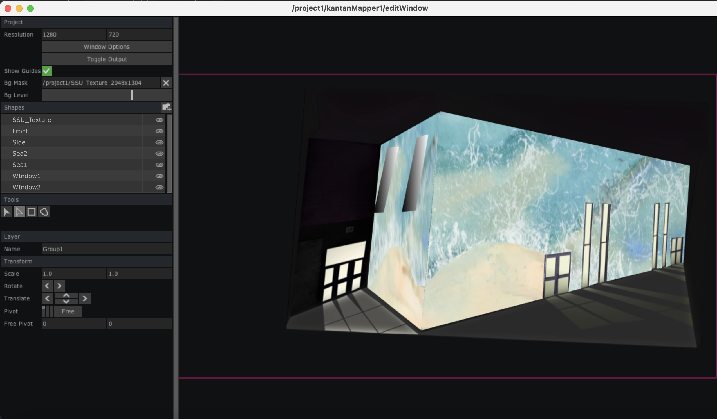717x419 pixels.
Task: Toggle visibility of the Sea1 shape
Action: click(x=159, y=165)
